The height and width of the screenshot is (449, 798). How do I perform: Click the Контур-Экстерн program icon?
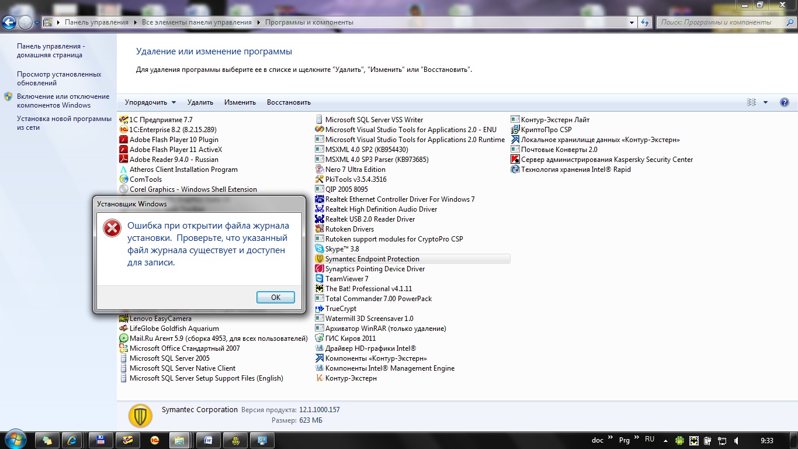pyautogui.click(x=320, y=378)
